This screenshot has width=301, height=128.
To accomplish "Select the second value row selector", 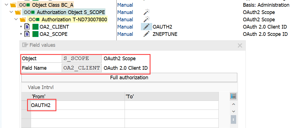I will tap(26, 114).
